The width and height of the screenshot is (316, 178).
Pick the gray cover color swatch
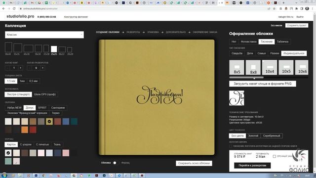click(41, 122)
